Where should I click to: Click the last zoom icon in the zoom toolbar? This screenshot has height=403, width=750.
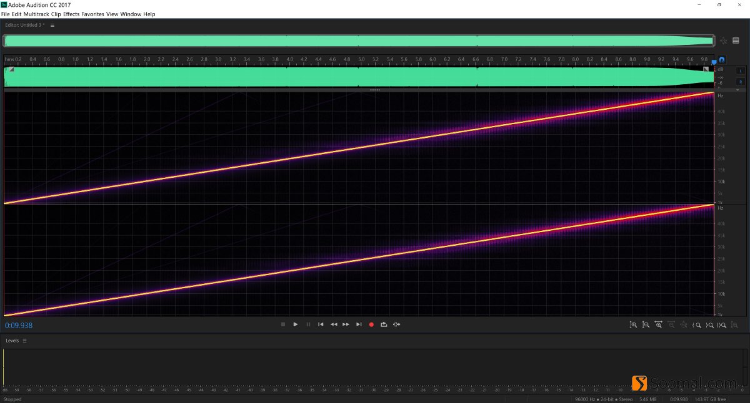click(x=735, y=325)
